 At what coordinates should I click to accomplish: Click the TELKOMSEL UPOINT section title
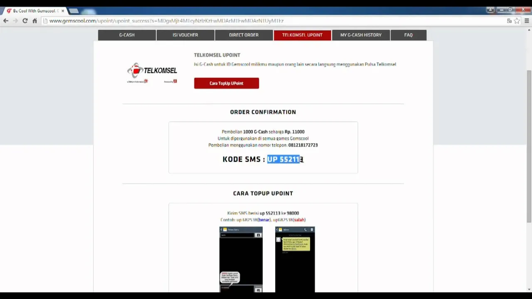(217, 55)
